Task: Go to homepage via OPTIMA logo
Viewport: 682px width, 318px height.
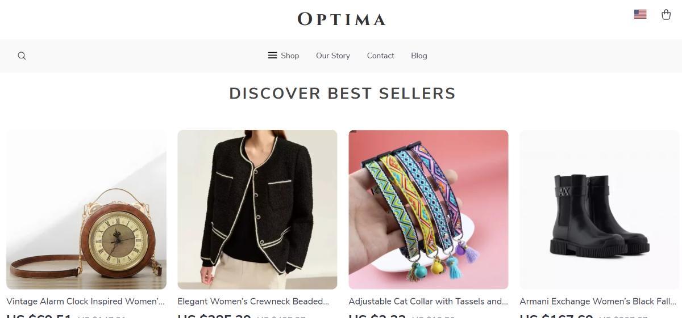Action: coord(342,19)
